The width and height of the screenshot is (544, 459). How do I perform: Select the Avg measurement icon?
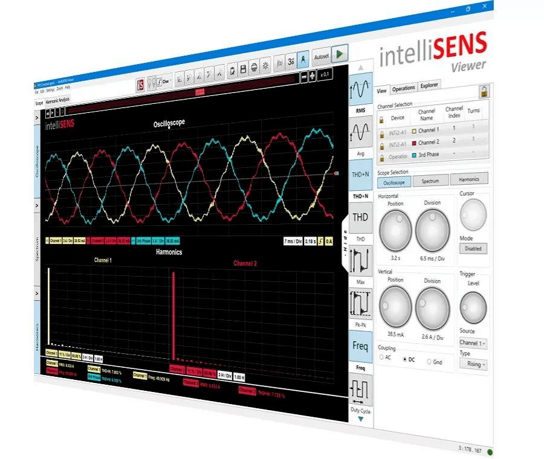(361, 132)
